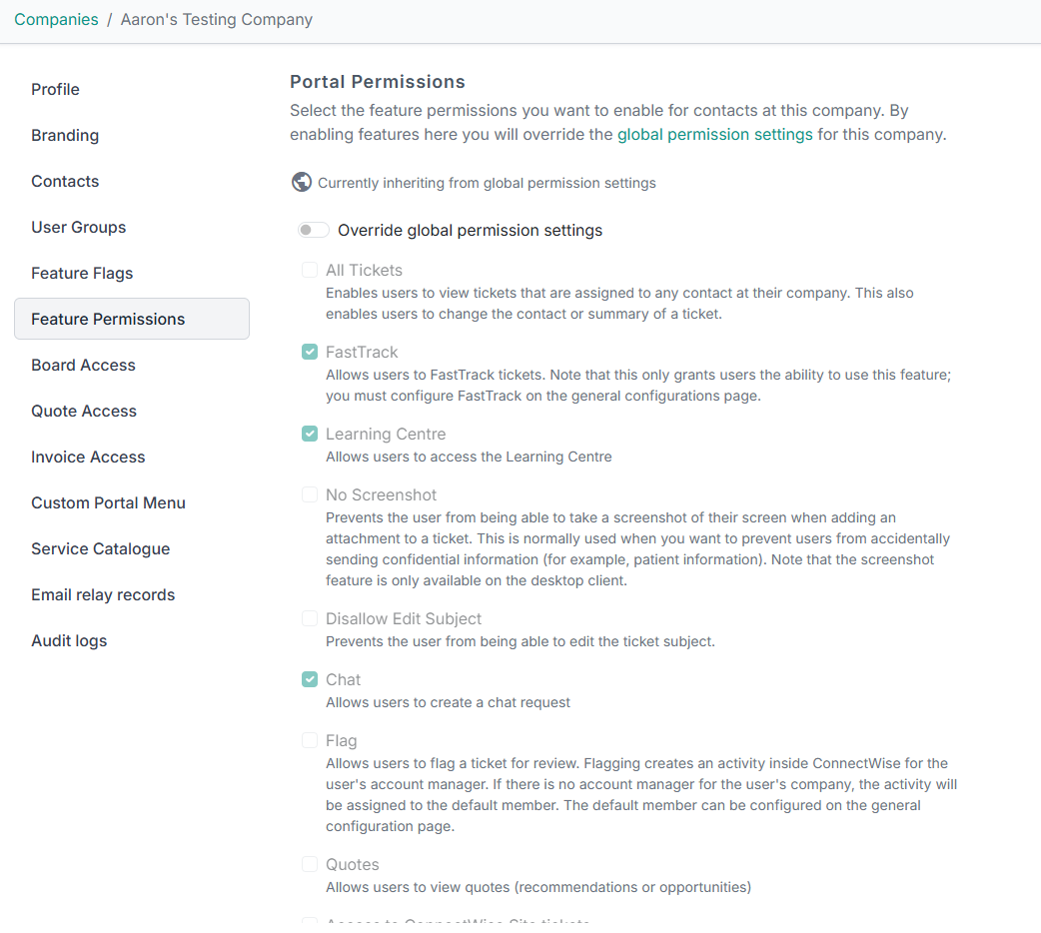Image resolution: width=1041 pixels, height=933 pixels.
Task: View Audit logs for this company
Action: coord(69,640)
